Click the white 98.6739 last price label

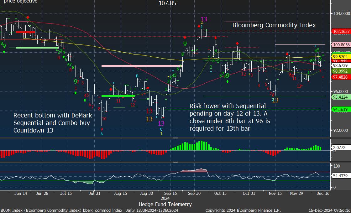tap(341, 65)
